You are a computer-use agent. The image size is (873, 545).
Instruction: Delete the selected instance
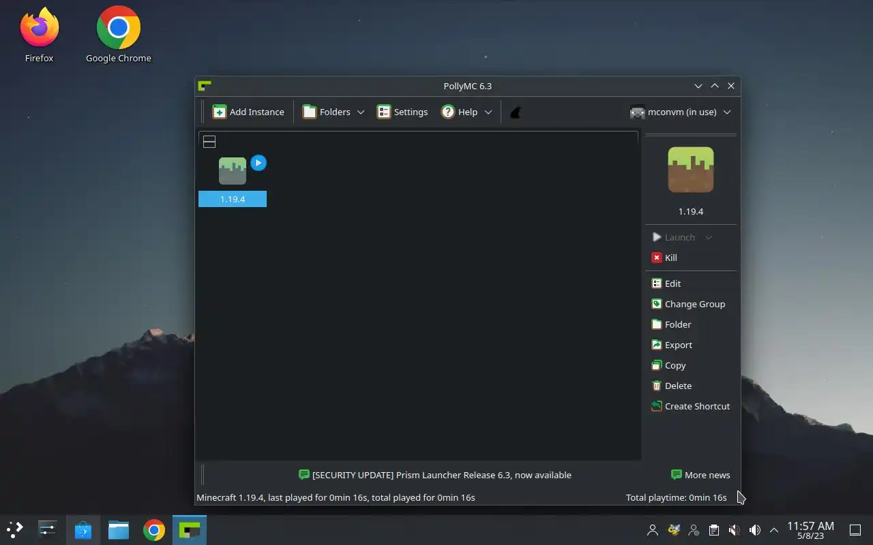tap(672, 386)
